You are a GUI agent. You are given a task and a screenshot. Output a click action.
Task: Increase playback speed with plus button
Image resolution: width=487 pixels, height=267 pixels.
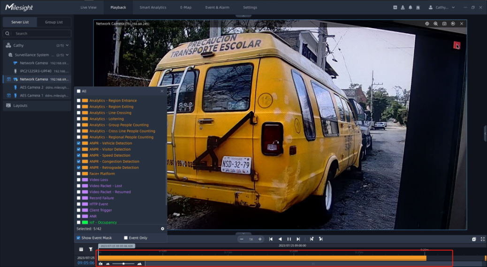(x=260, y=239)
